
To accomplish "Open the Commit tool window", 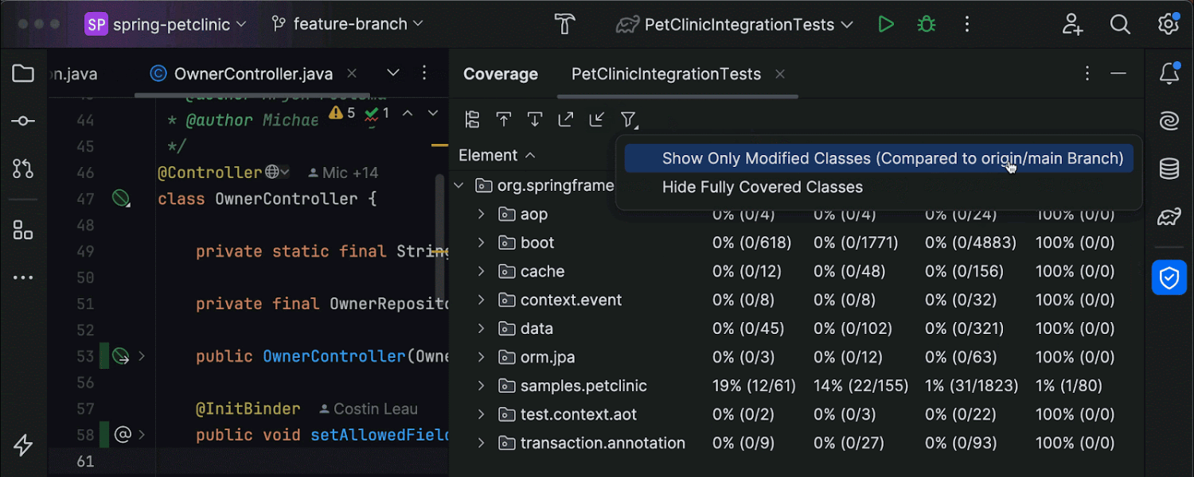I will point(23,121).
